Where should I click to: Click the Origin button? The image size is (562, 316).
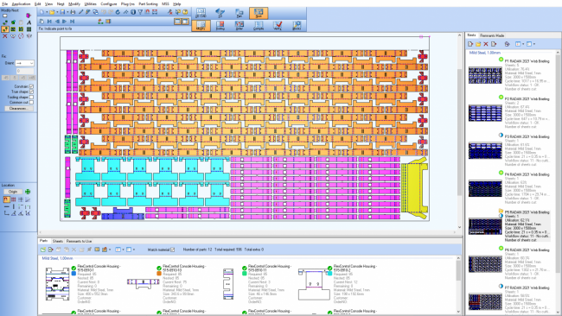point(13,192)
